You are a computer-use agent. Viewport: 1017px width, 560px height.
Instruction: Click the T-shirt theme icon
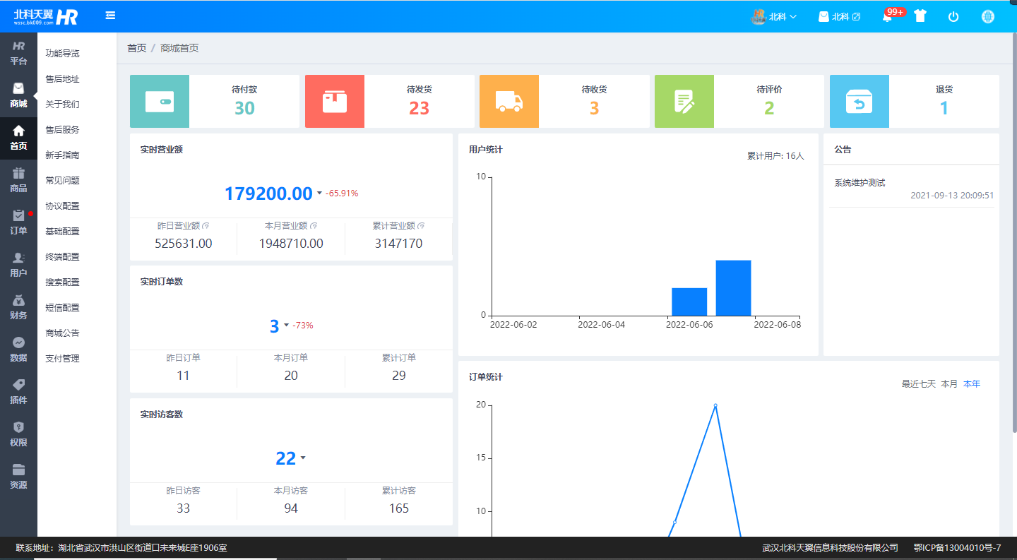(x=920, y=16)
